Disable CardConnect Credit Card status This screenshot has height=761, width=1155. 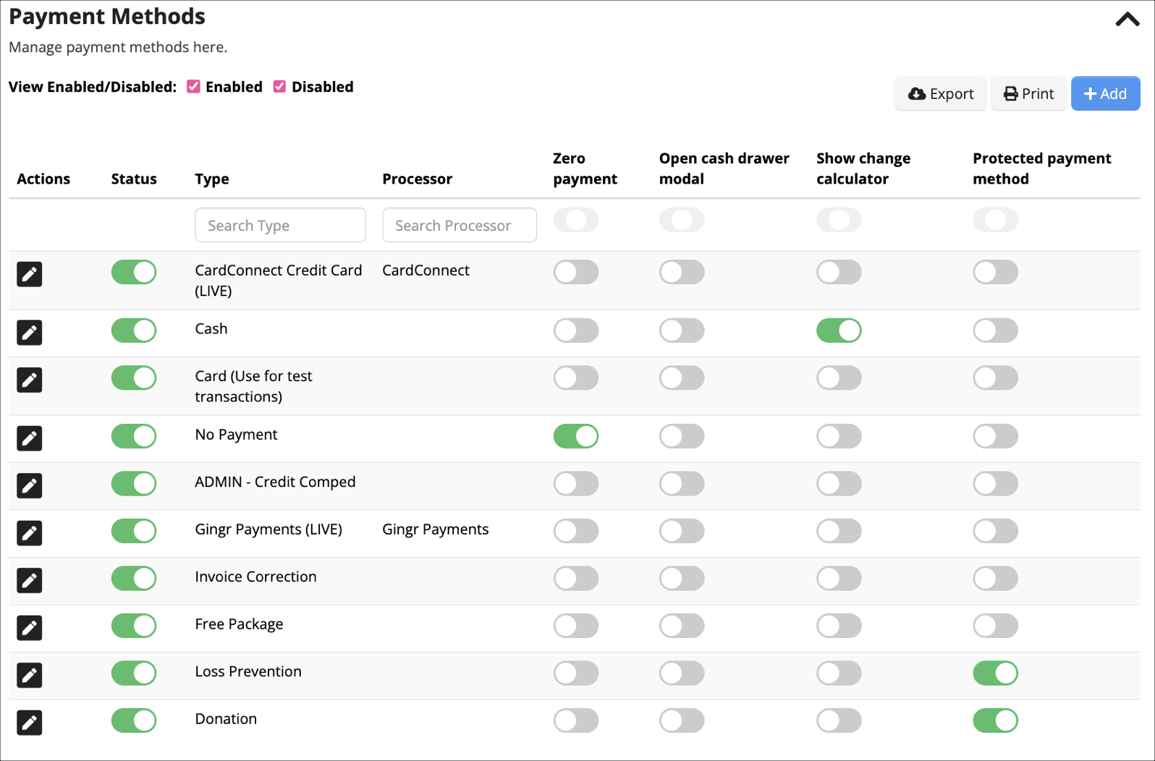pyautogui.click(x=134, y=272)
